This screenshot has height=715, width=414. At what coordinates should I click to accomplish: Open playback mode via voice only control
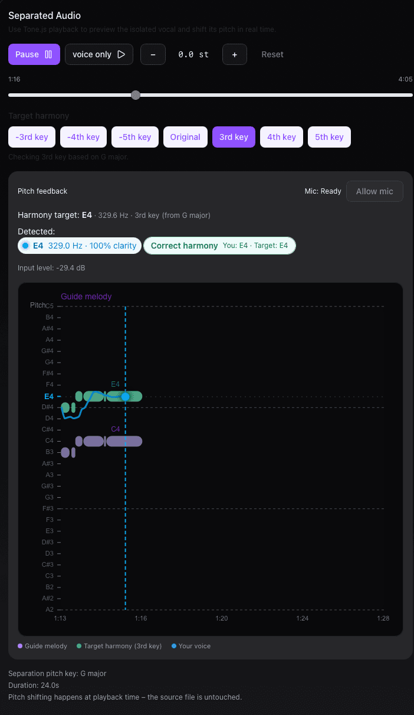tap(98, 54)
